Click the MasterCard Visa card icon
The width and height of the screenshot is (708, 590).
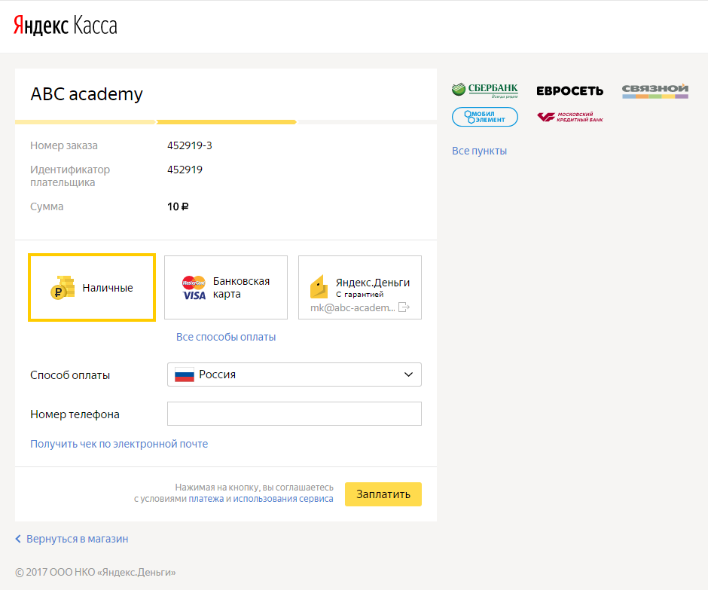click(194, 288)
